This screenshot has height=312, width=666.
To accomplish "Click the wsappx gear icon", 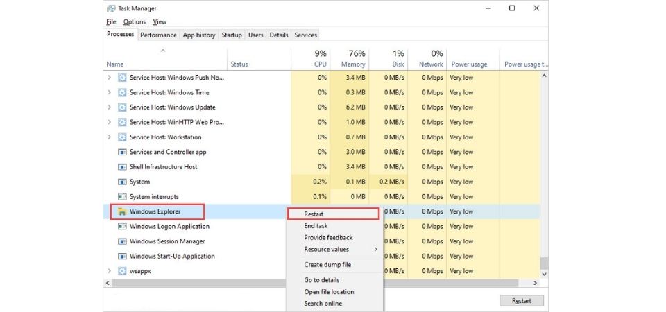I will click(122, 271).
